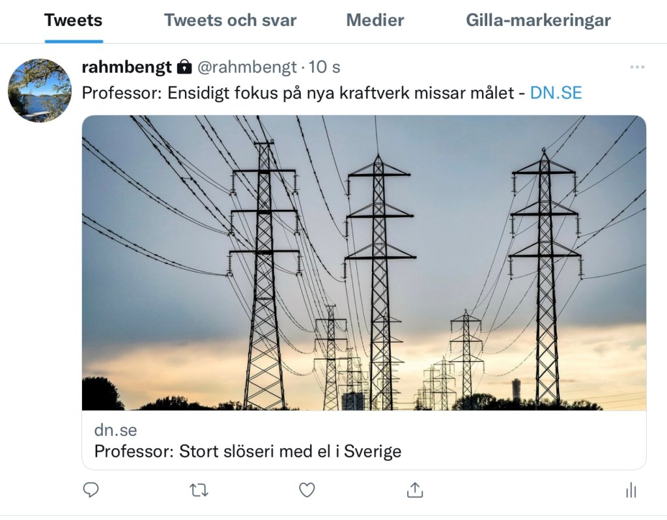
Task: Click the padlock icon beside rahmbengt
Action: pos(184,67)
